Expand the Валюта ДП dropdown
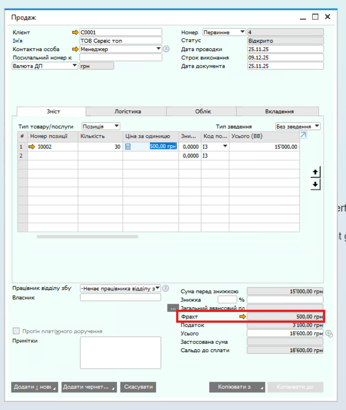 click(74, 66)
